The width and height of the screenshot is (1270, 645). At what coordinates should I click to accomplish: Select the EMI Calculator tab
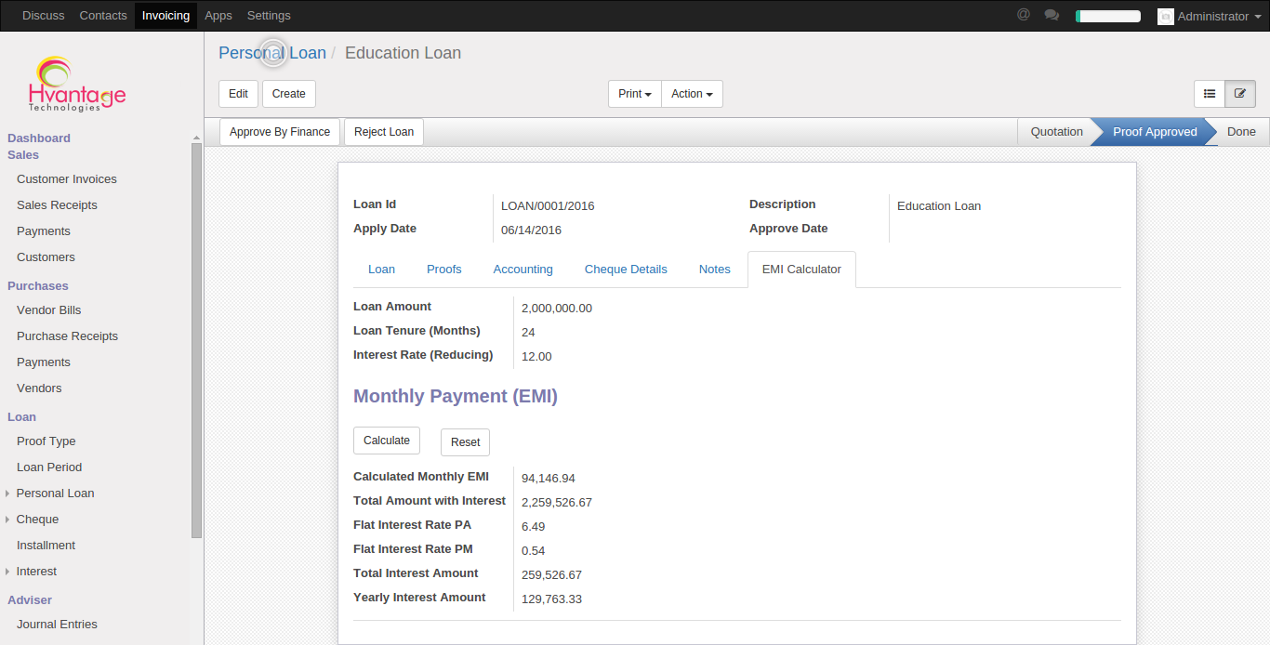pyautogui.click(x=801, y=270)
